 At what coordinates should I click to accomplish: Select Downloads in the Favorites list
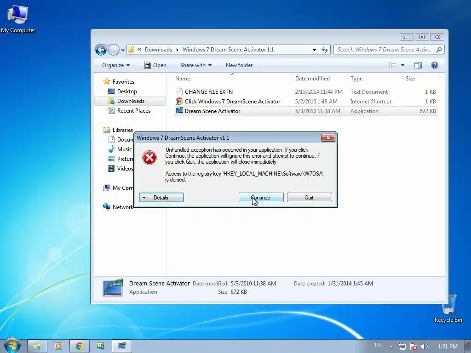[x=131, y=101]
